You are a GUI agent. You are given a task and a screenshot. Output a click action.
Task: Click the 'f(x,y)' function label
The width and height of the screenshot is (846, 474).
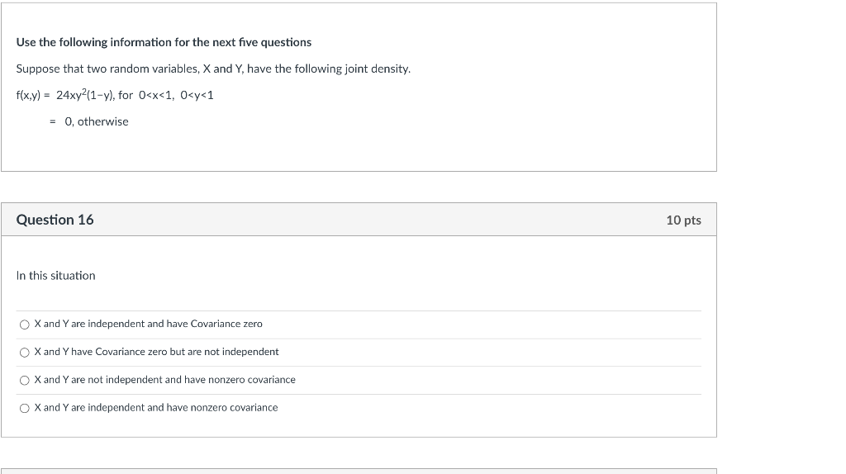[30, 95]
